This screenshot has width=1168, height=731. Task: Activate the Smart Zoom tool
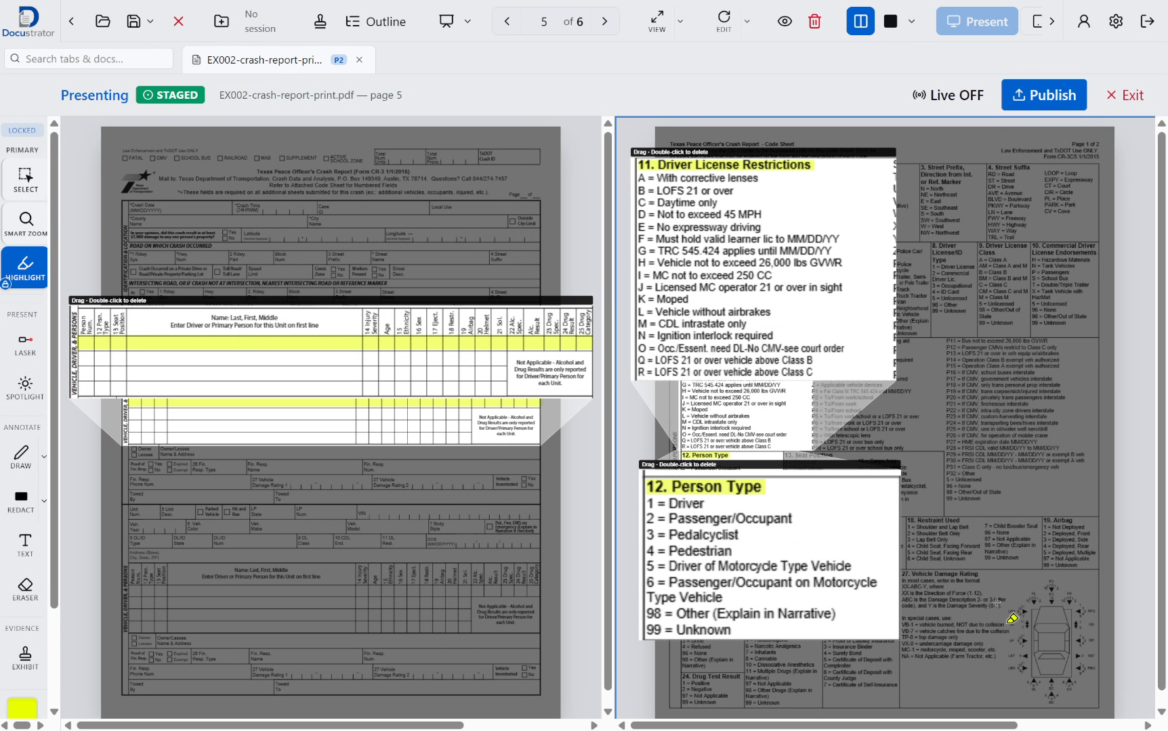25,223
